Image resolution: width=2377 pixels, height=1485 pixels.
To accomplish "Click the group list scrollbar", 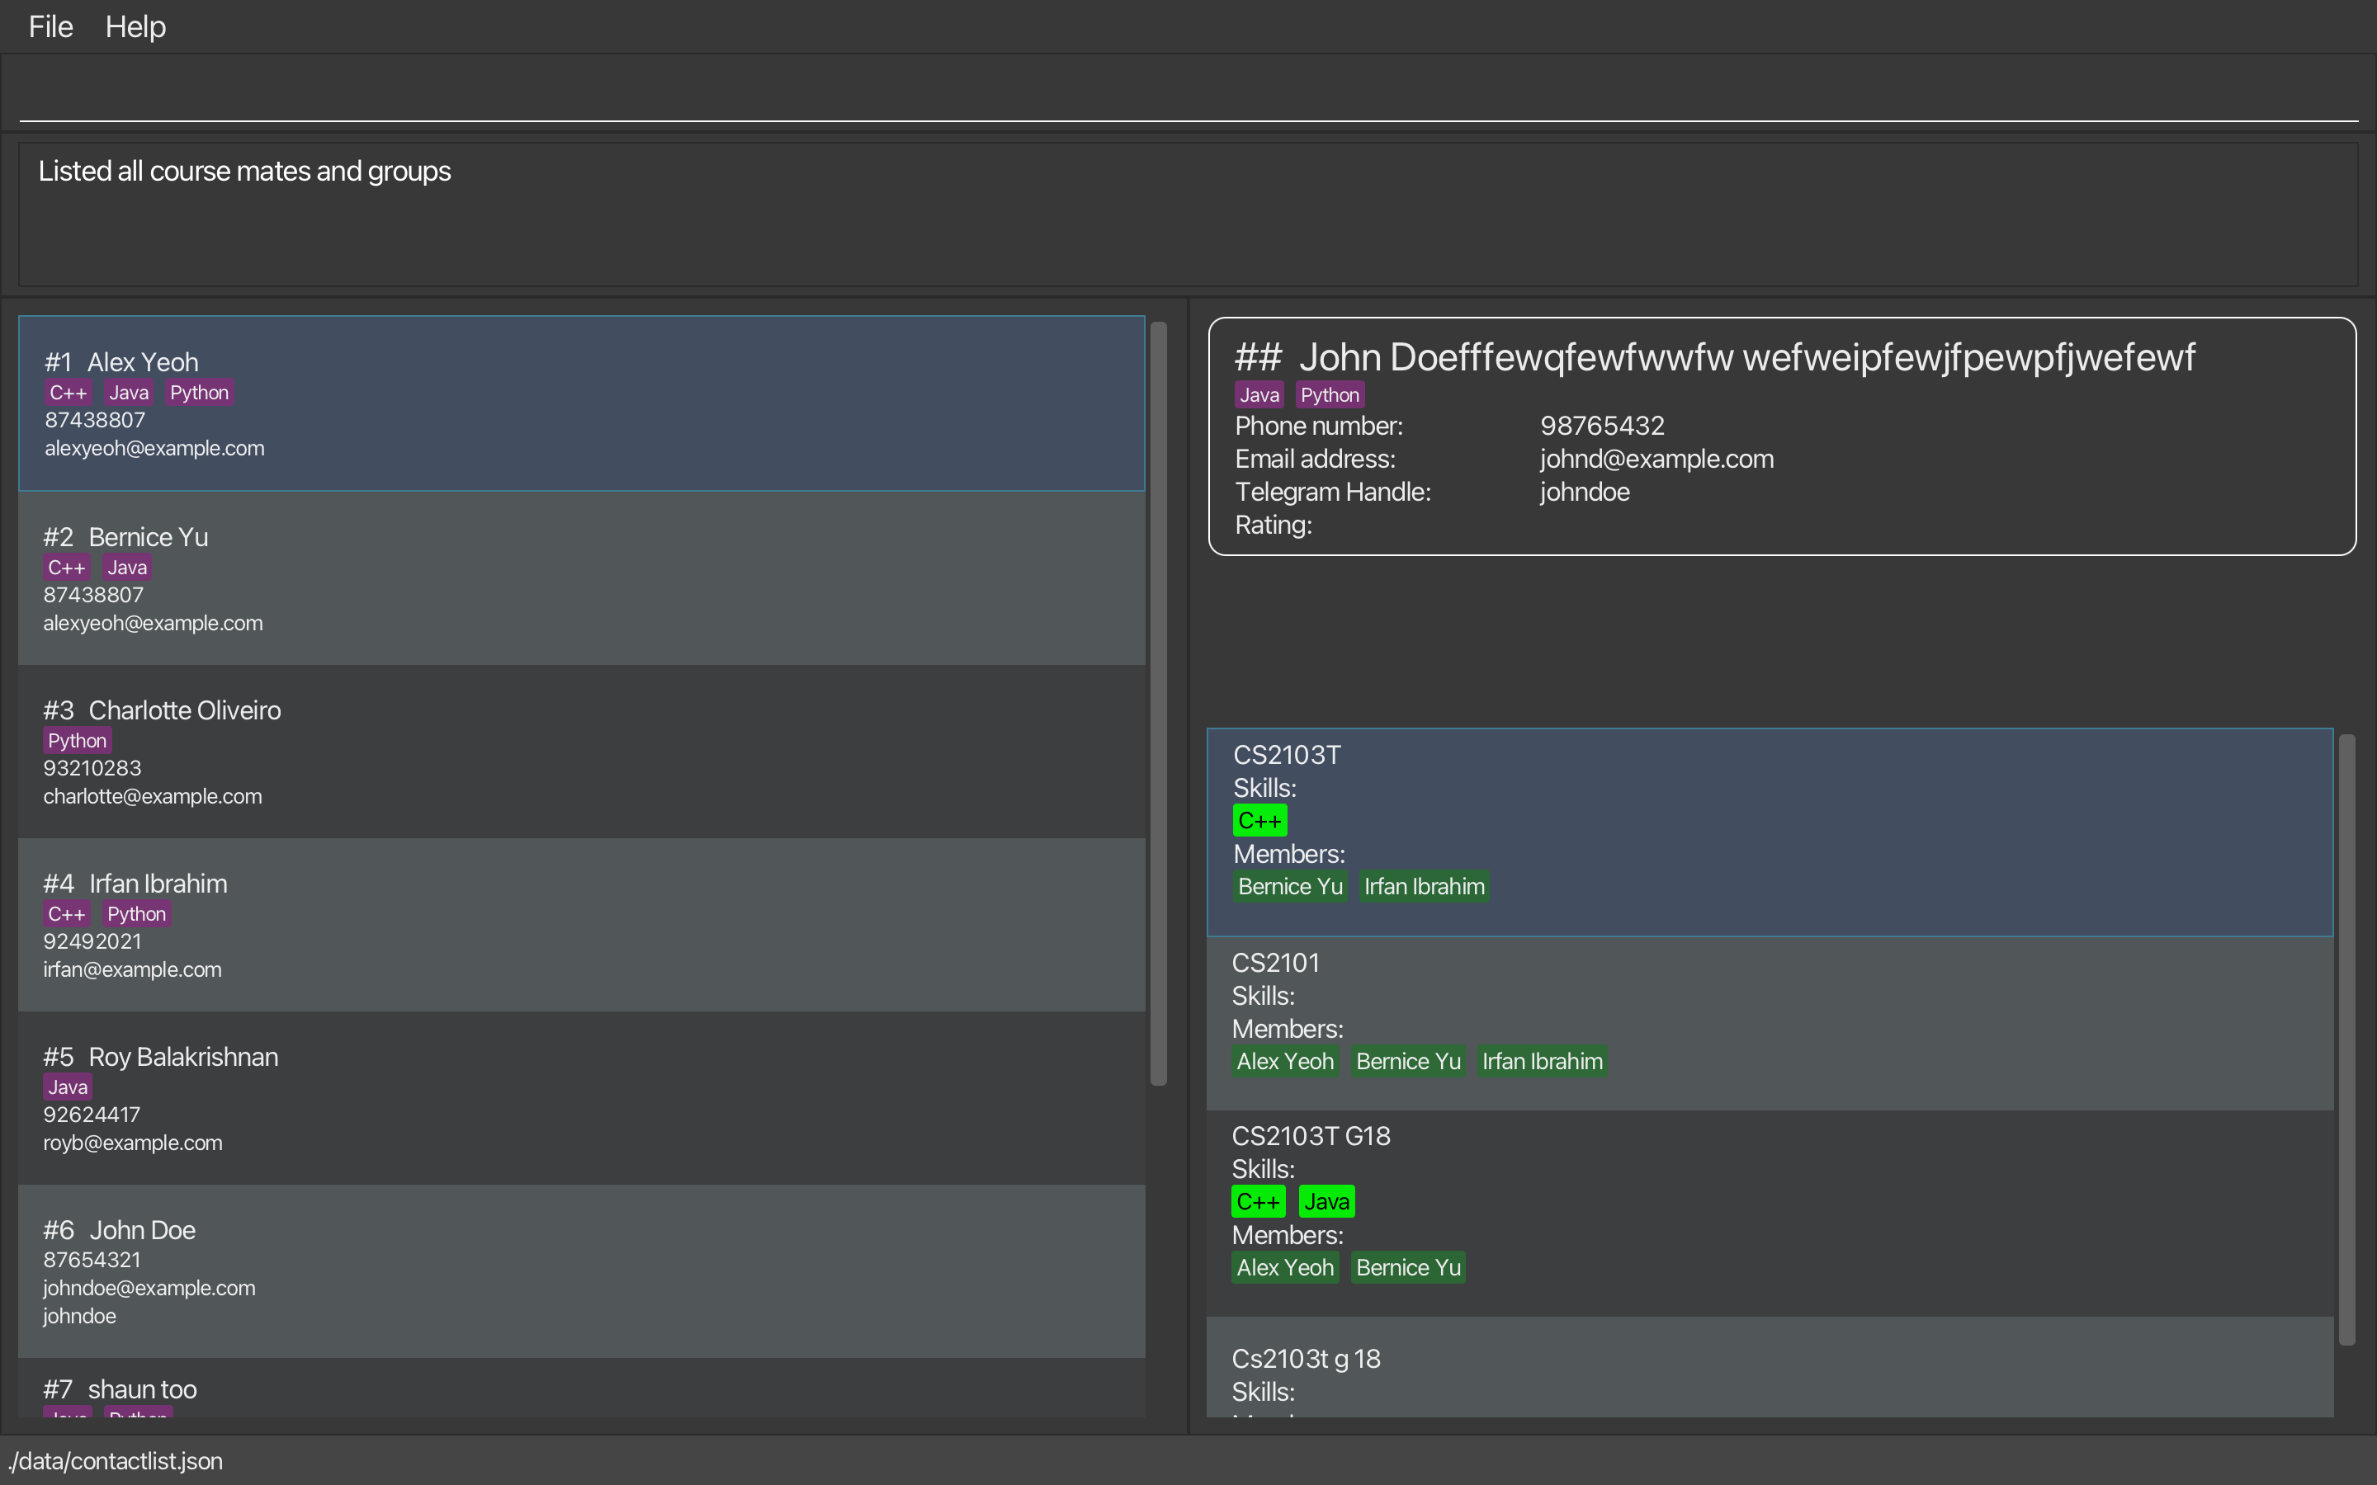I will click(x=2346, y=1039).
